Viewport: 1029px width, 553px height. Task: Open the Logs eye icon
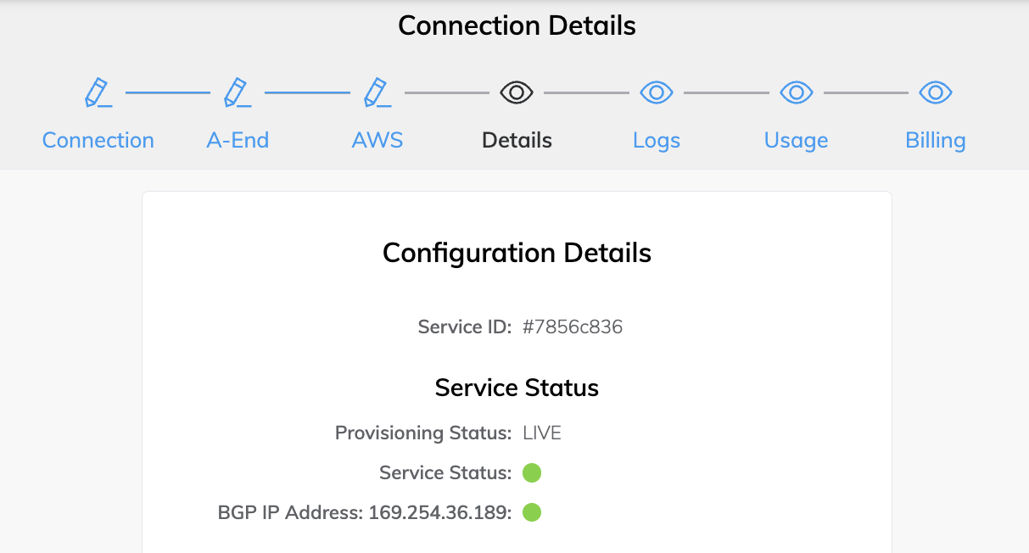click(656, 92)
